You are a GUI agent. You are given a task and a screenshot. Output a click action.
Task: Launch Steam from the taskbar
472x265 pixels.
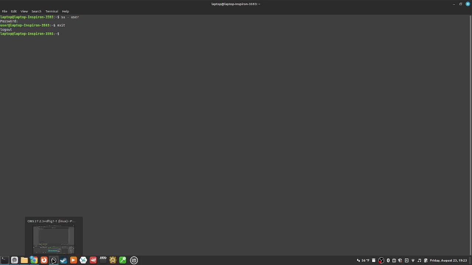click(63, 260)
